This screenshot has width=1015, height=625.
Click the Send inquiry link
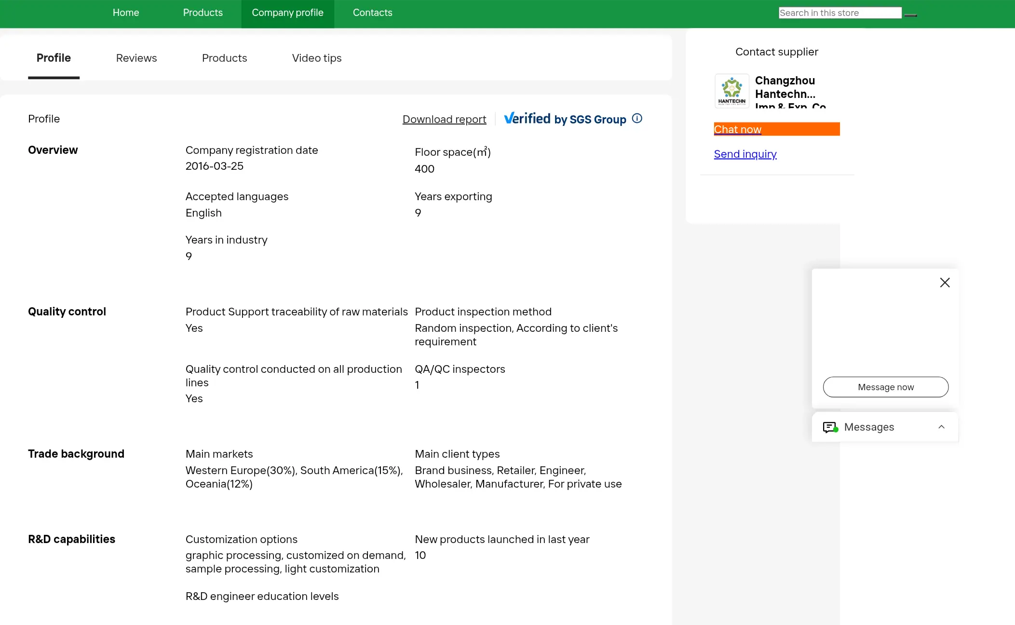[x=745, y=154]
